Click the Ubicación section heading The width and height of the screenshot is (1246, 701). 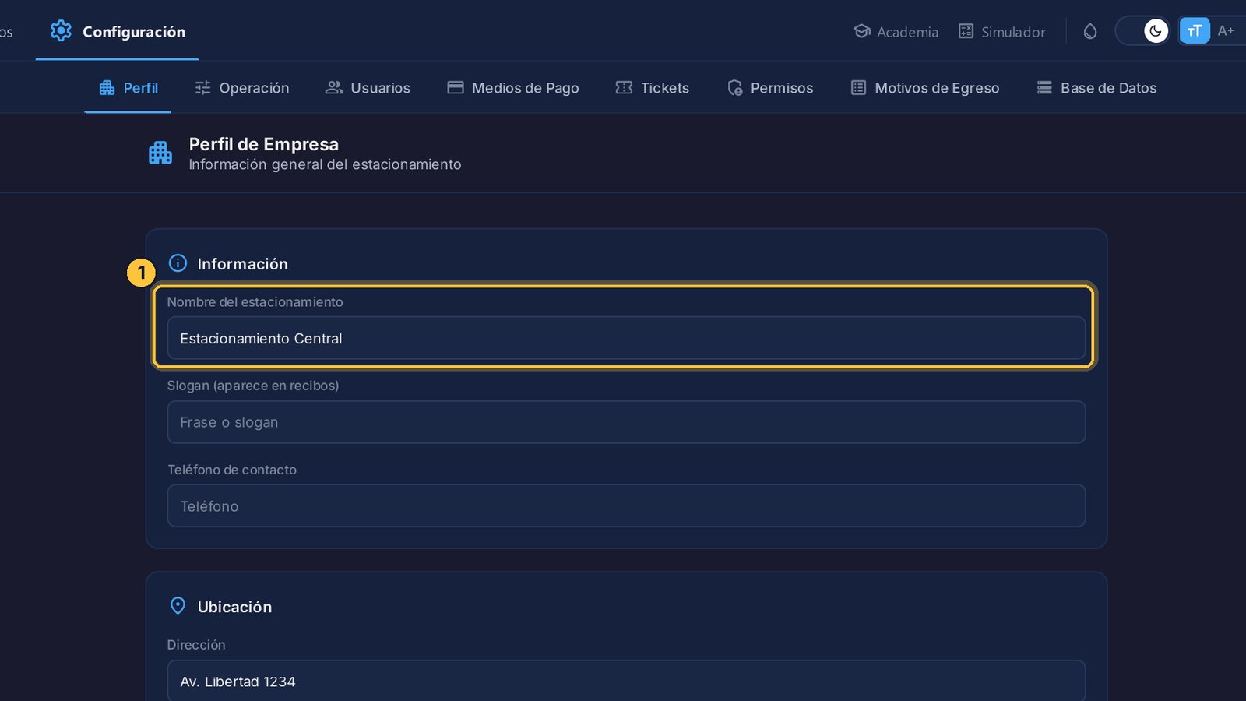234,607
